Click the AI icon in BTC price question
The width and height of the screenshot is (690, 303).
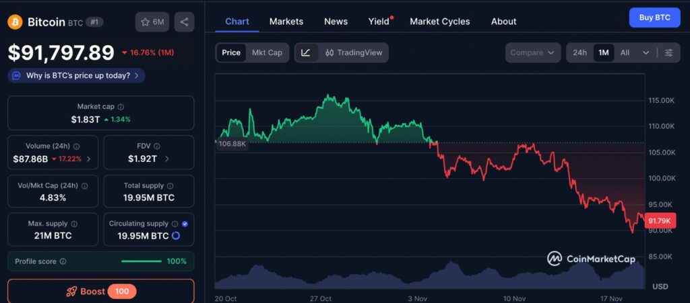[x=17, y=75]
